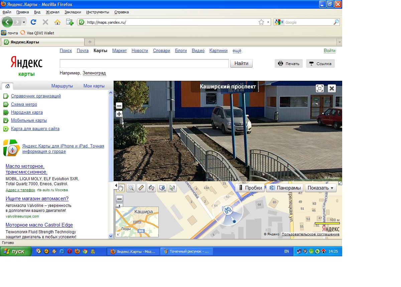Click the Зеленоград example link
Image resolution: width=401 pixels, height=287 pixels.
(x=94, y=73)
